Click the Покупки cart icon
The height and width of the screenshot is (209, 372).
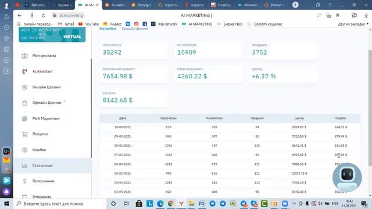24,134
